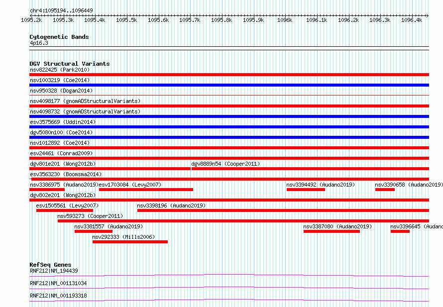Select the small red bar under nsv3396645
The width and height of the screenshot is (443, 307).
coord(400,231)
